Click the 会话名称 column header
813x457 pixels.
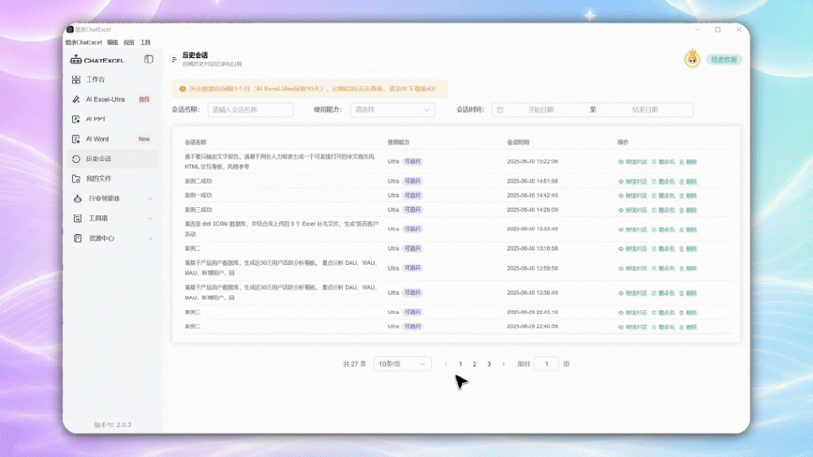point(195,142)
